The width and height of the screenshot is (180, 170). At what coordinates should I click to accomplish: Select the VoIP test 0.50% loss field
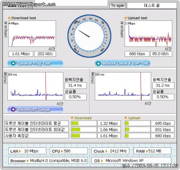pyautogui.click(x=163, y=97)
